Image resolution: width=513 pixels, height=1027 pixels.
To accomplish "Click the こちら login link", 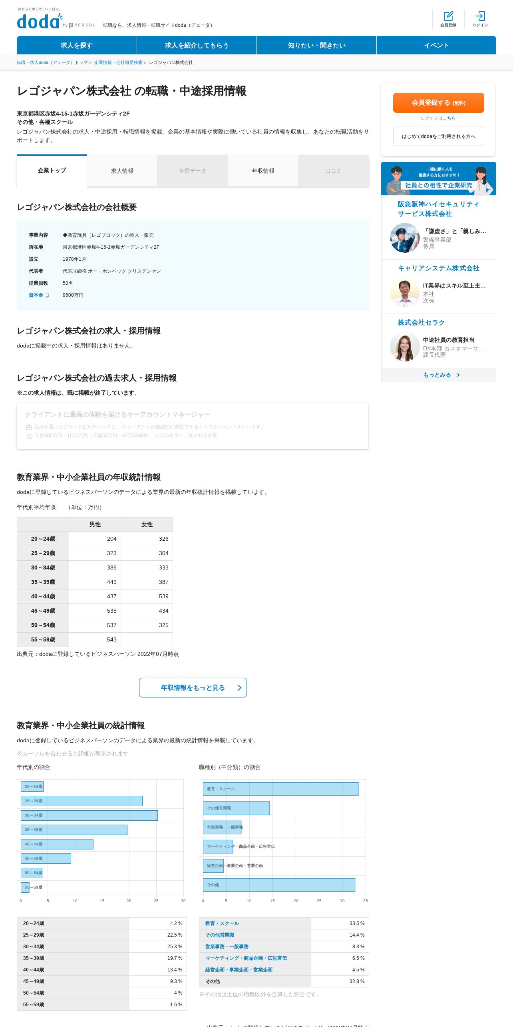I will pos(449,118).
